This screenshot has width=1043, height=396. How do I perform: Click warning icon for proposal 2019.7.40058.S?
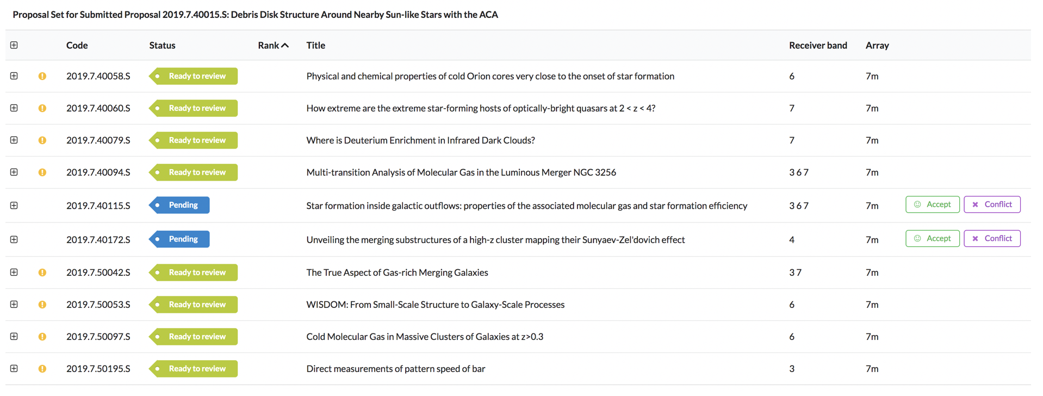[x=42, y=76]
